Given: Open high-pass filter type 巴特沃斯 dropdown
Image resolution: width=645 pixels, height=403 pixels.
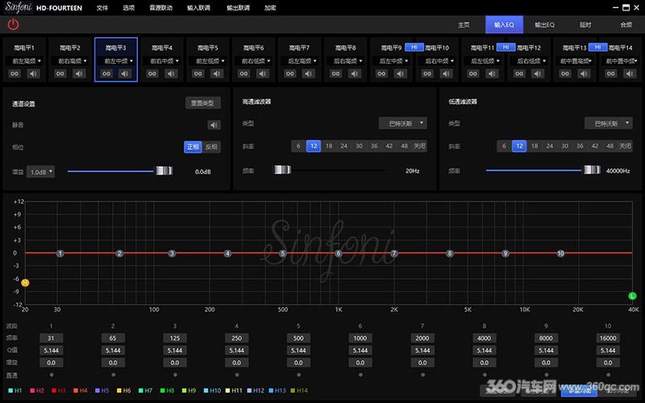Looking at the screenshot, I should [402, 123].
